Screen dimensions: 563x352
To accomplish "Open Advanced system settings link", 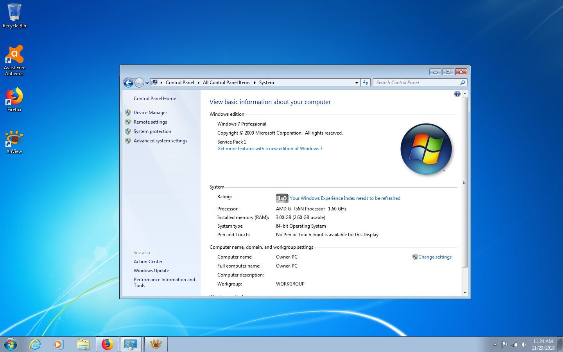I will coord(160,141).
